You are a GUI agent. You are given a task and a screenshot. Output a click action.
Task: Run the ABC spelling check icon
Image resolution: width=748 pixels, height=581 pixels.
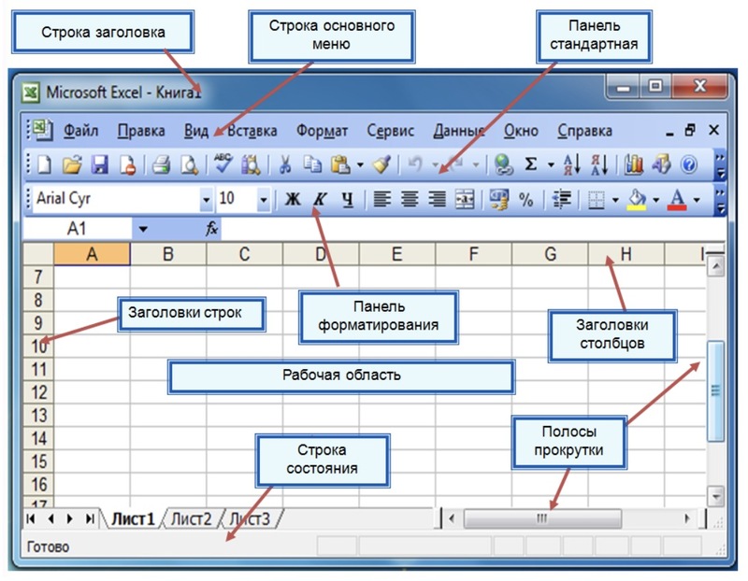[x=223, y=164]
